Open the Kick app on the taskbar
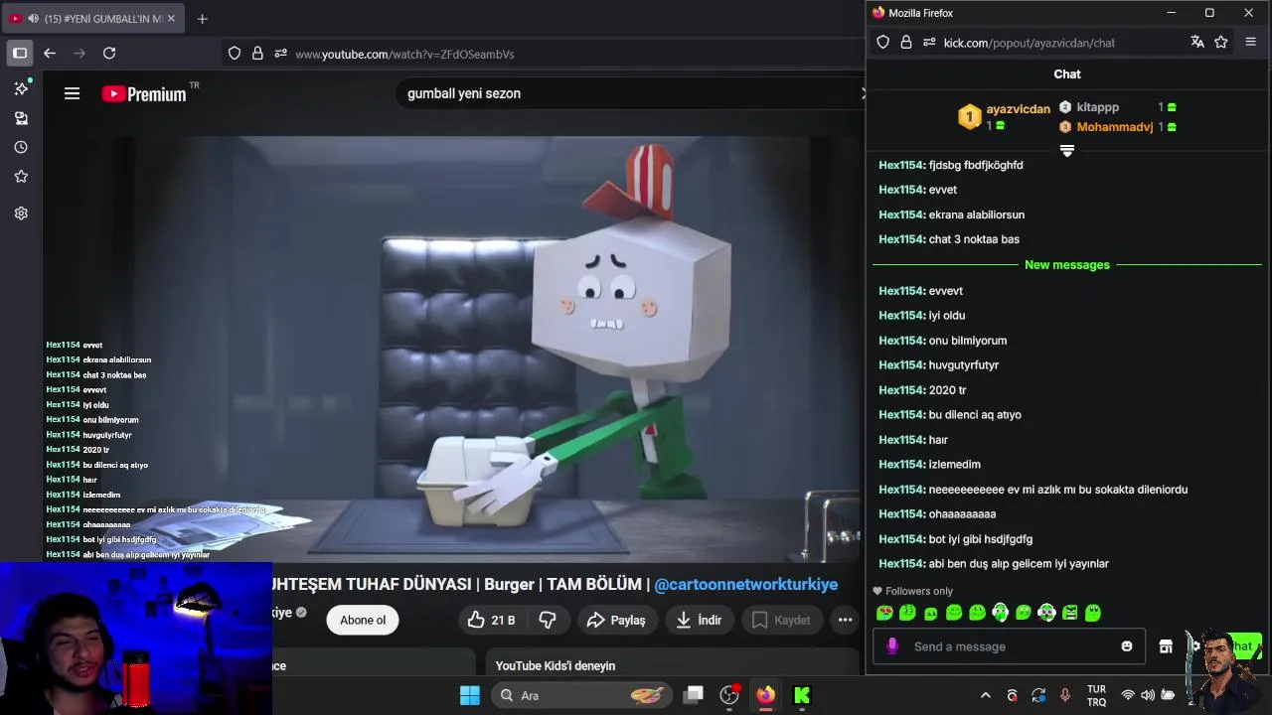The width and height of the screenshot is (1272, 715). point(802,695)
